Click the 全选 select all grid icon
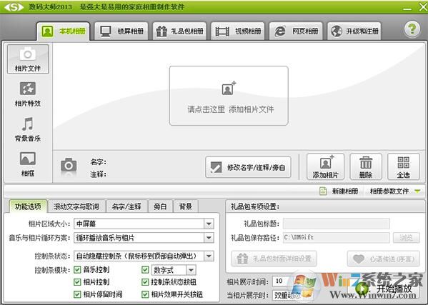 [403, 166]
